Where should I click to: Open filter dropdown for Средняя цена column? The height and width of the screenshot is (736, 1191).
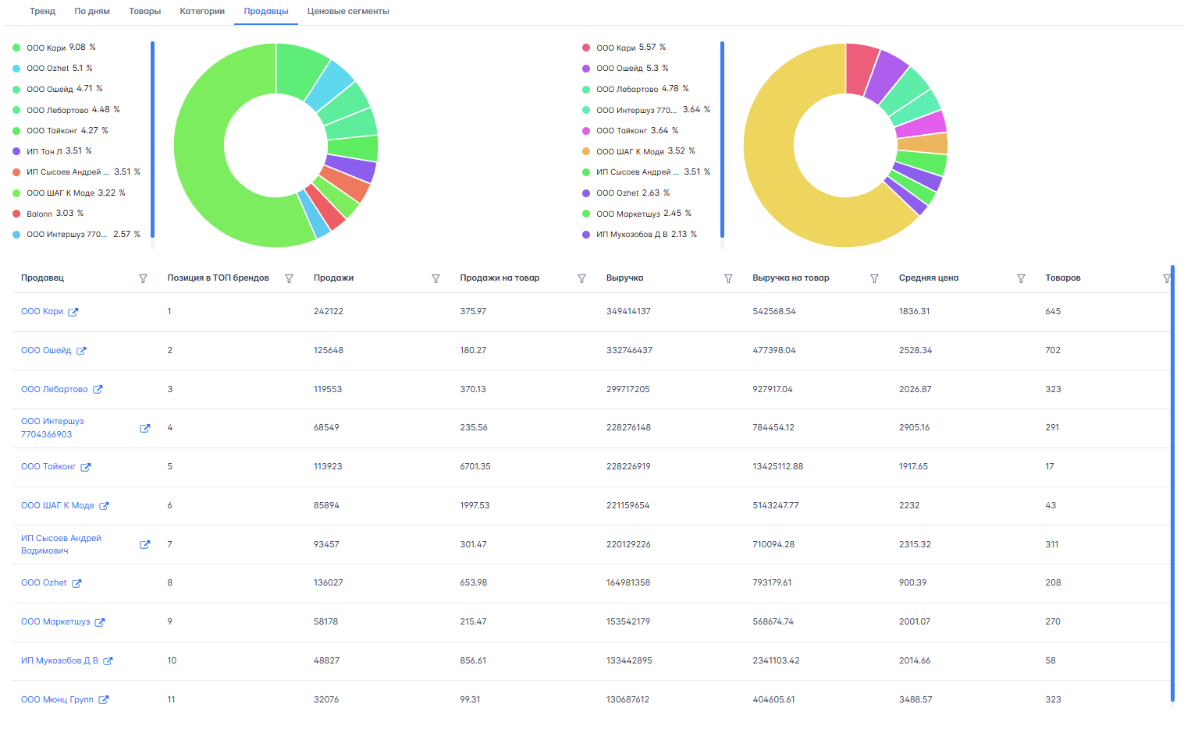(1021, 278)
